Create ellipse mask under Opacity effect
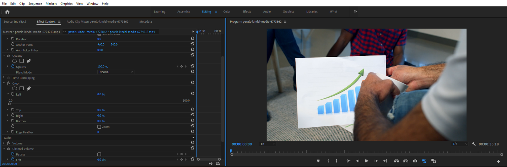507x167 pixels. point(15,61)
